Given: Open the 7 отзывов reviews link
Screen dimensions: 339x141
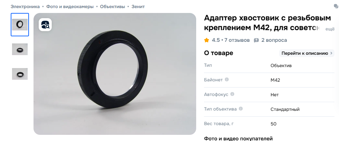Looking at the screenshot, I should 237,40.
